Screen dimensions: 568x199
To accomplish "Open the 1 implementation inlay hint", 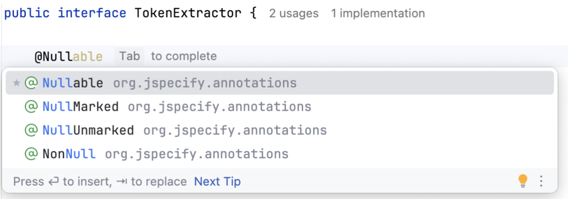I will (x=378, y=13).
